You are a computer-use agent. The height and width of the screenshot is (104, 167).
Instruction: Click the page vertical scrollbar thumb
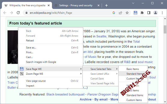[165, 29]
